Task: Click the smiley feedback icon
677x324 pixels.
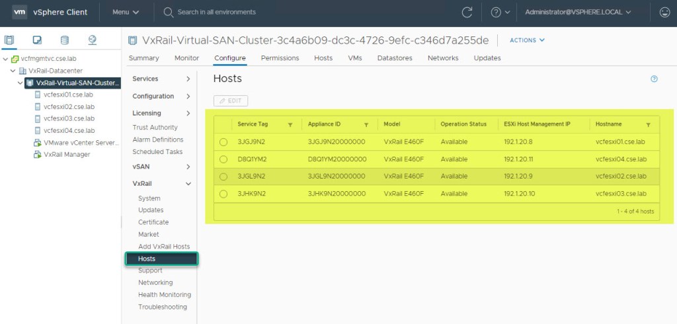Action: click(664, 12)
